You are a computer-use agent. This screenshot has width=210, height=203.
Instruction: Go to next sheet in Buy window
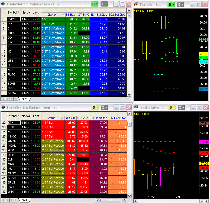pos(12,99)
